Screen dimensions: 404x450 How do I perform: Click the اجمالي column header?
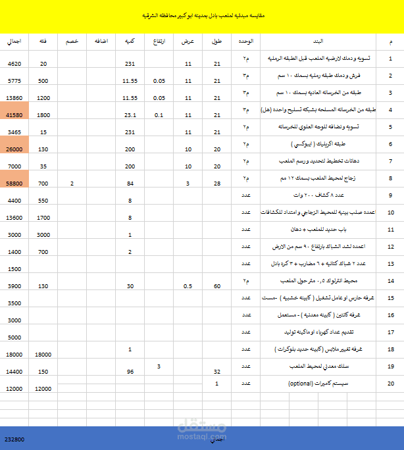click(14, 42)
